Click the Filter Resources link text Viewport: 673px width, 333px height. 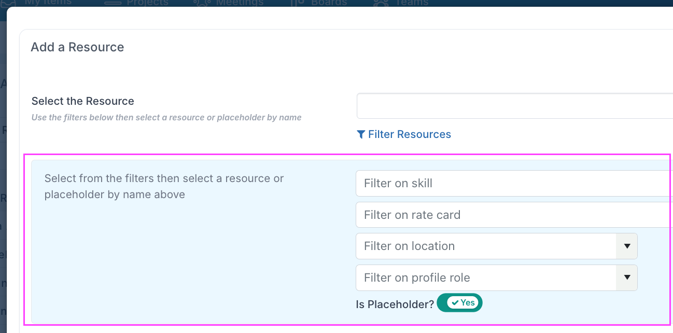[410, 135]
